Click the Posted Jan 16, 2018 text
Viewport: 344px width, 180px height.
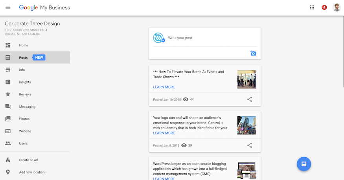point(167,99)
